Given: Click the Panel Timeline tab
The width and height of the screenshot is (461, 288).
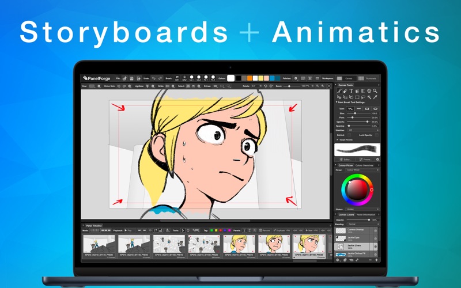Looking at the screenshot, I should [x=94, y=226].
